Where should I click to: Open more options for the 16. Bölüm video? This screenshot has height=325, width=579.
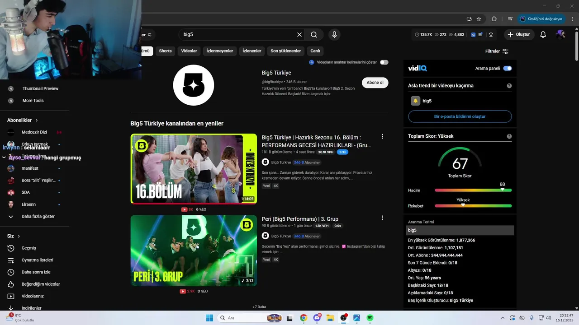click(382, 136)
